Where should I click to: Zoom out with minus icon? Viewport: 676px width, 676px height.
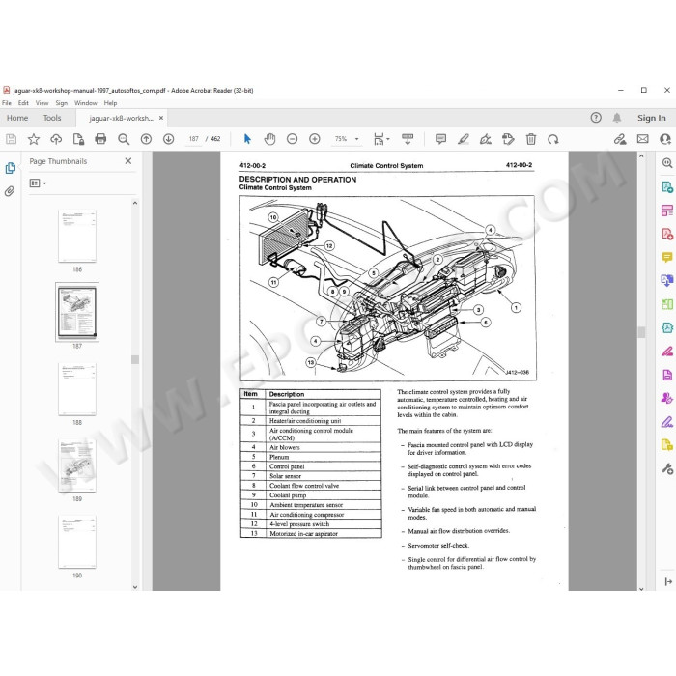(293, 139)
